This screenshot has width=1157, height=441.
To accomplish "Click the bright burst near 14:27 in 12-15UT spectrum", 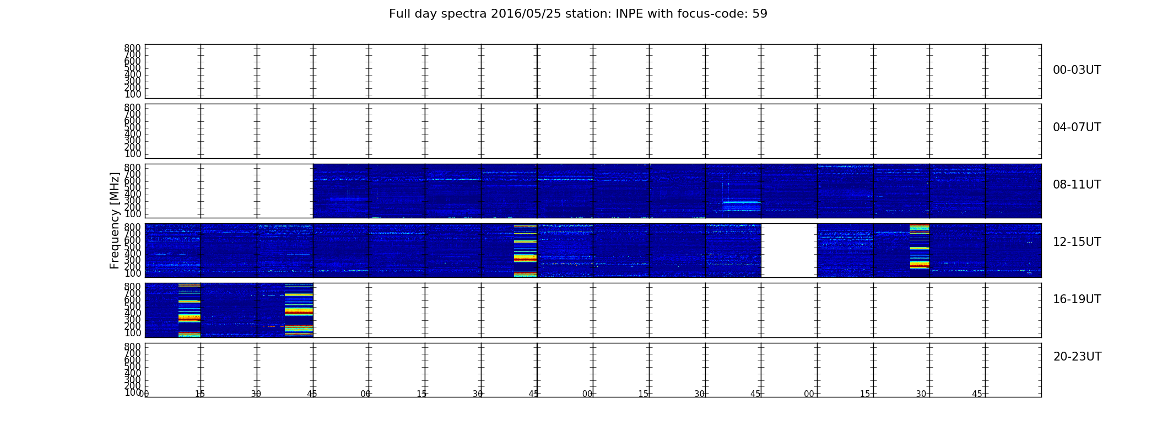I will [x=919, y=246].
